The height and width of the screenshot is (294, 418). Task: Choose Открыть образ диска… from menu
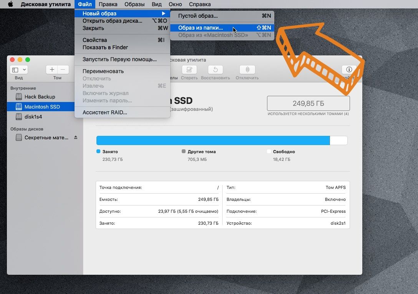[122, 21]
